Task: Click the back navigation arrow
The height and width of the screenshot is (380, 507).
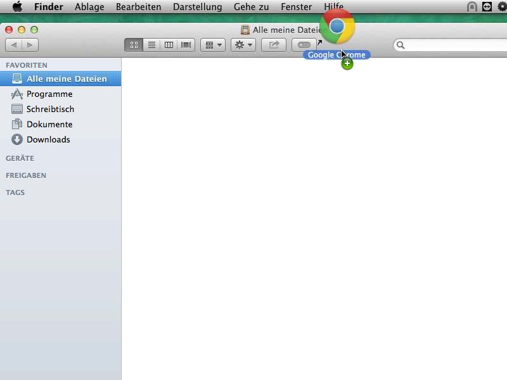Action: pos(13,45)
